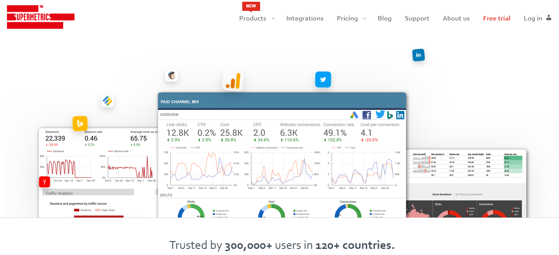Expand the Products dropdown chevron

(273, 18)
